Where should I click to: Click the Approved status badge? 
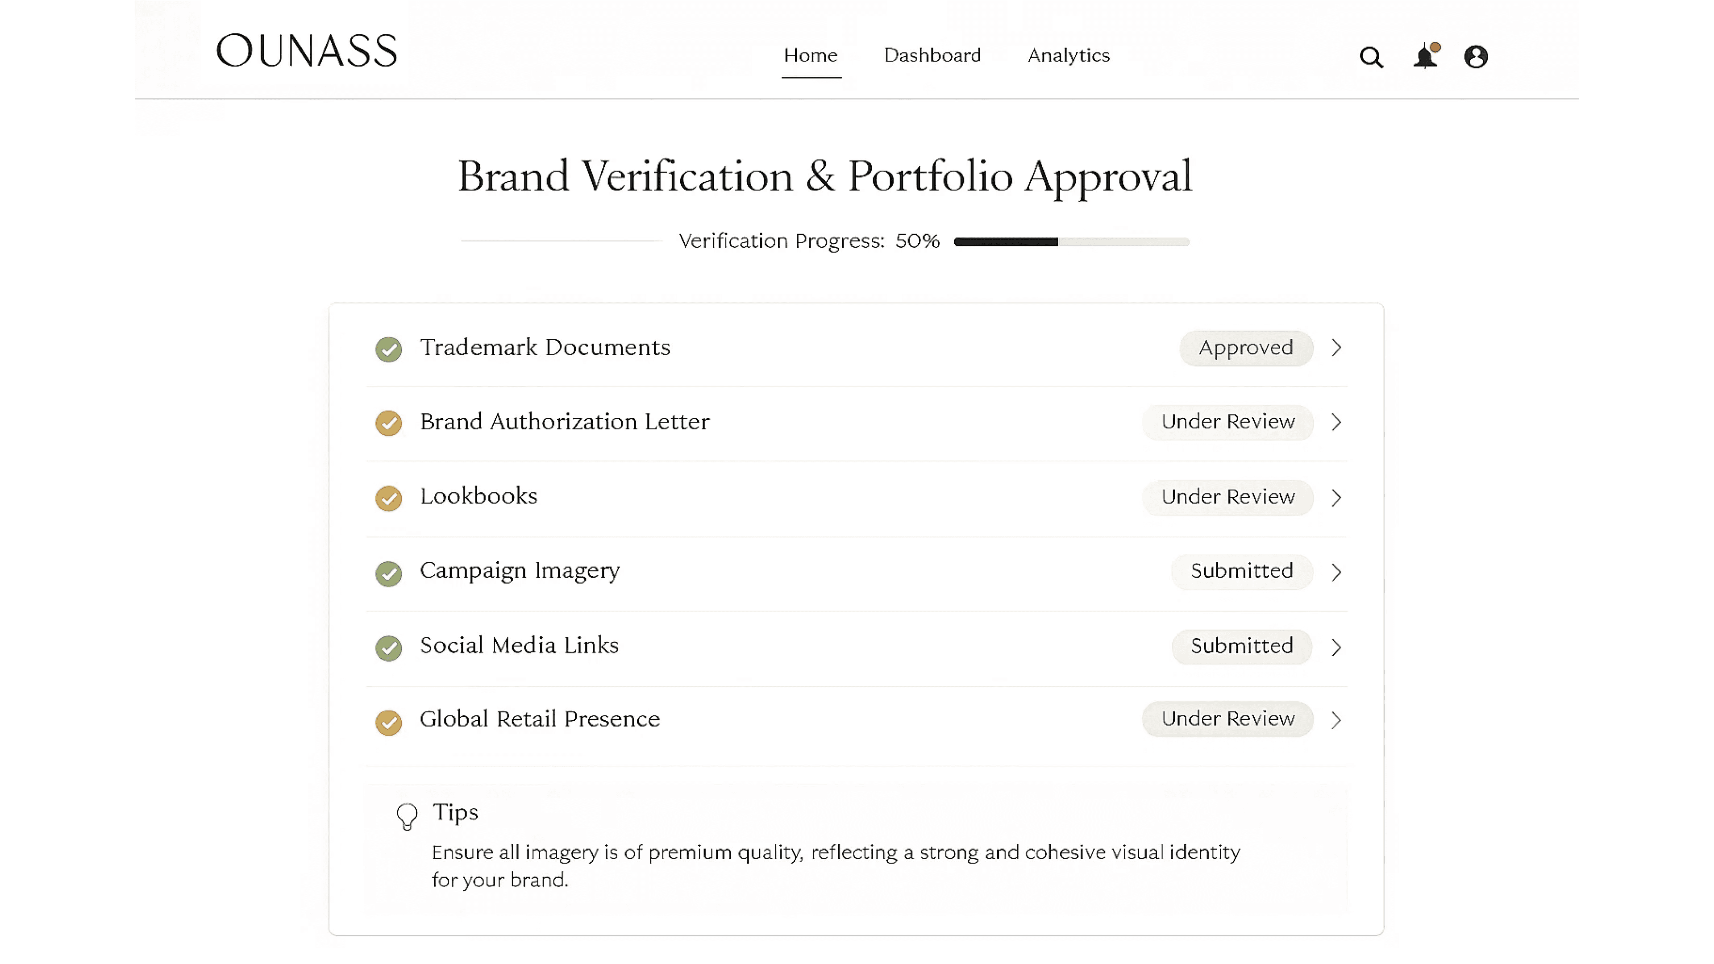(x=1246, y=348)
